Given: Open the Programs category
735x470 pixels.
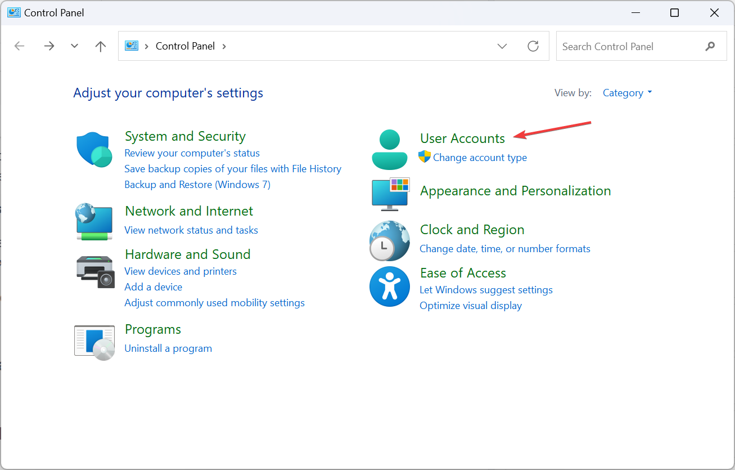Looking at the screenshot, I should [x=153, y=329].
